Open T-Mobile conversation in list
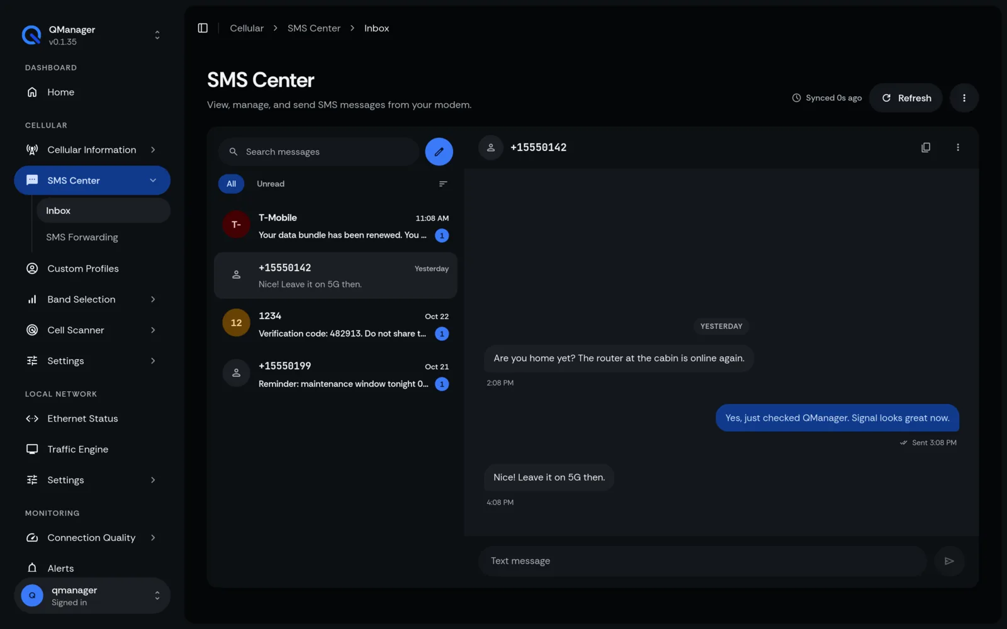 click(335, 226)
